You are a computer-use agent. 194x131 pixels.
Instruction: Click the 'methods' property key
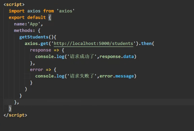[x=23, y=30]
